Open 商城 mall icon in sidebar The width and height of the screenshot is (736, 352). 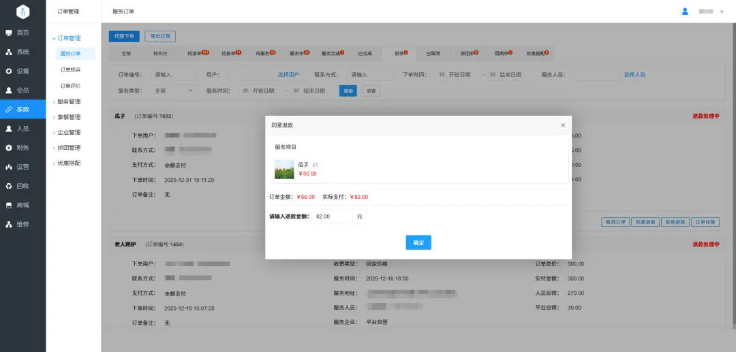tap(9, 205)
